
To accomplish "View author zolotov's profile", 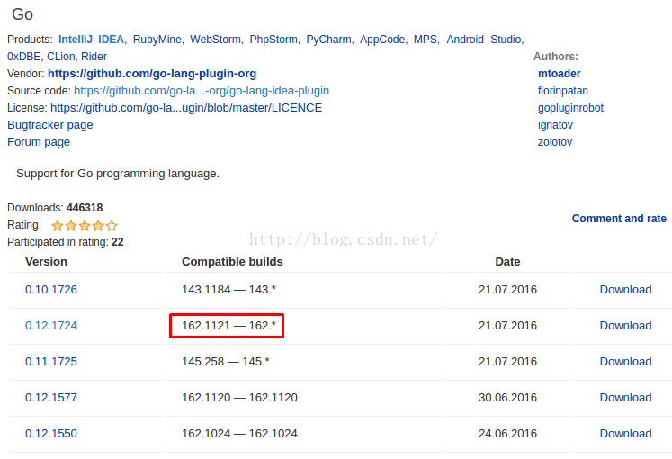I will pyautogui.click(x=554, y=142).
